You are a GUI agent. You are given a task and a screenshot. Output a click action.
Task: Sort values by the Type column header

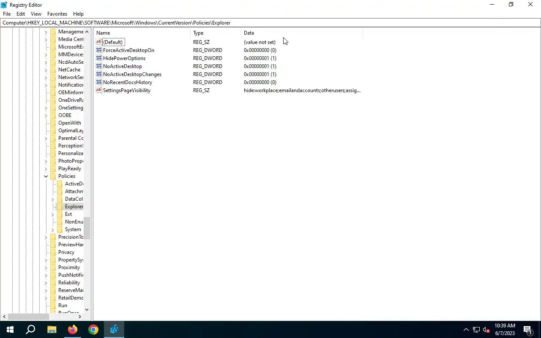pos(216,33)
